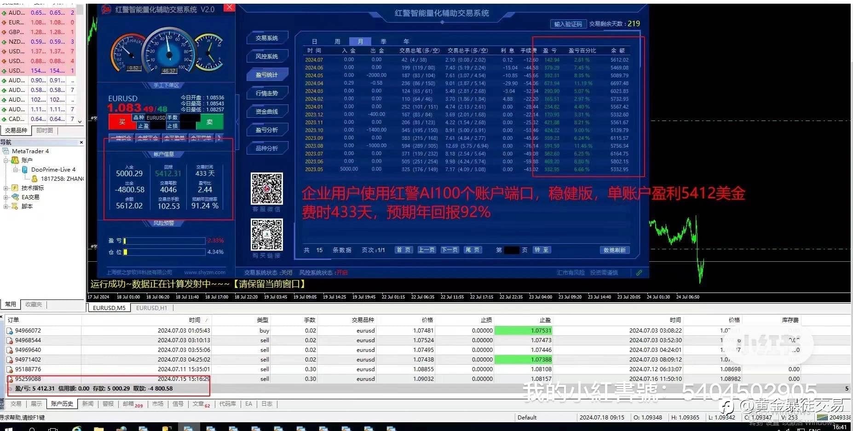This screenshot has height=431, width=853.
Task: Switch statistics to 年 (year) view
Action: [406, 41]
